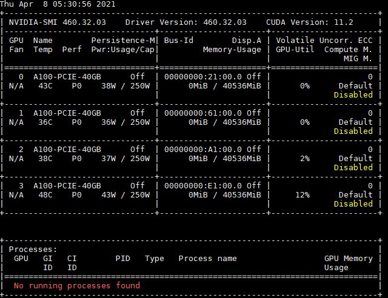This screenshot has height=298, width=388.
Task: Click the A100-PCIE-40GB name for GPU 0
Action: tap(67, 77)
